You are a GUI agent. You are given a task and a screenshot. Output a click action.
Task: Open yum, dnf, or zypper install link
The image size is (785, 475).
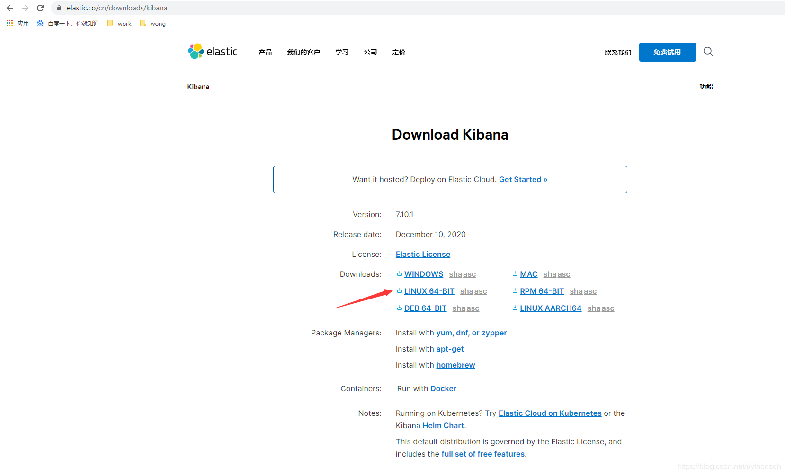(471, 333)
